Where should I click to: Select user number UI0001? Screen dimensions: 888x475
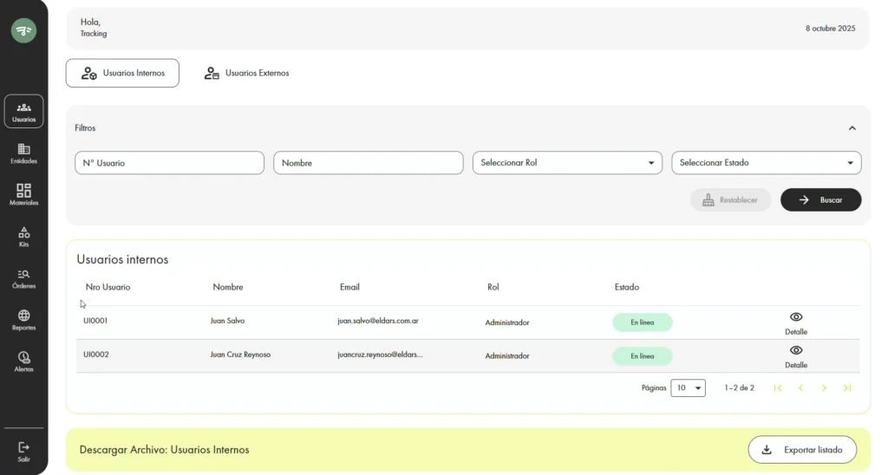pos(95,321)
